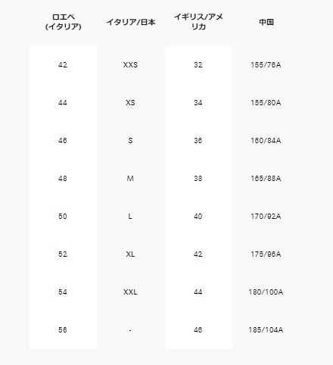The width and height of the screenshot is (333, 365).
Task: Click the XXL size cell
Action: tap(130, 292)
